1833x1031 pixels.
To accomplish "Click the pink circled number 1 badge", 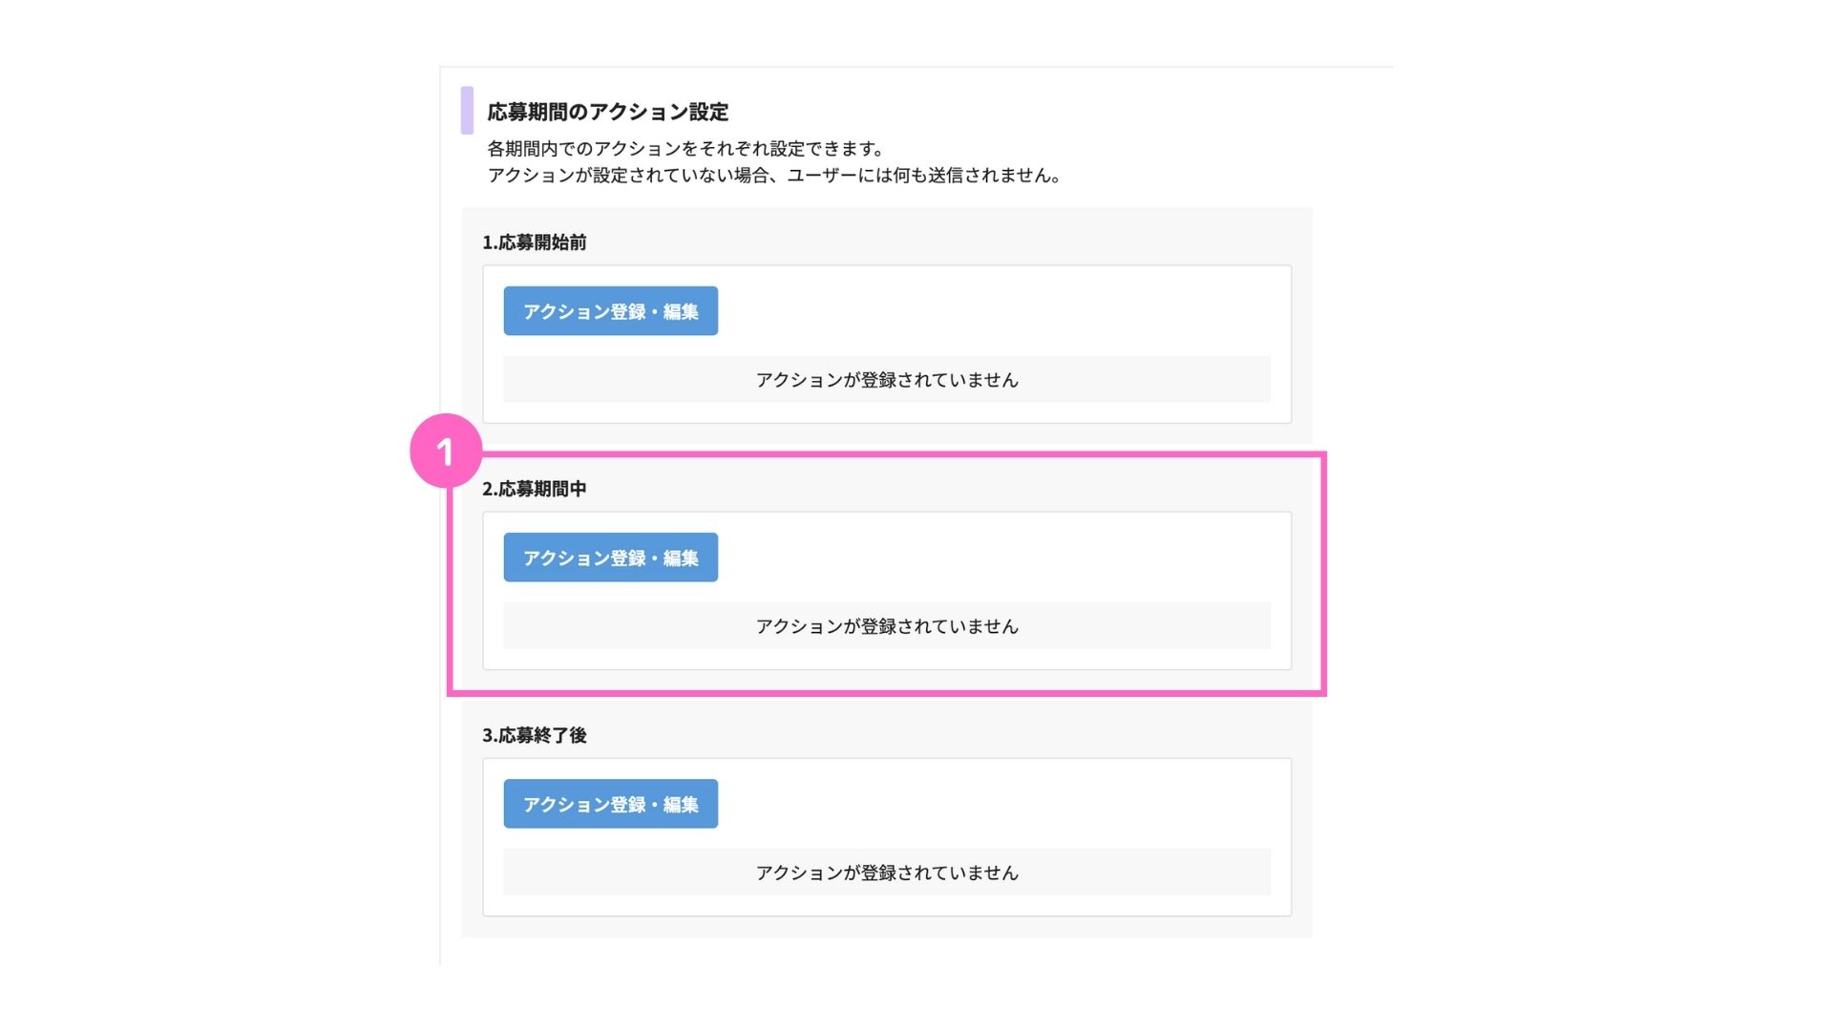I will [446, 451].
